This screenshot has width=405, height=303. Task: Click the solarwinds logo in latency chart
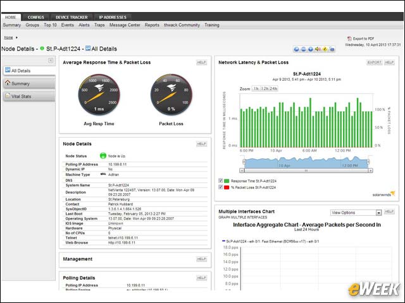click(x=383, y=194)
